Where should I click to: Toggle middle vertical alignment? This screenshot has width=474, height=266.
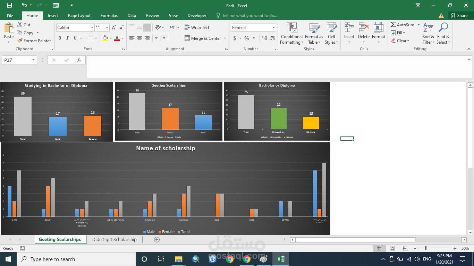(x=139, y=27)
